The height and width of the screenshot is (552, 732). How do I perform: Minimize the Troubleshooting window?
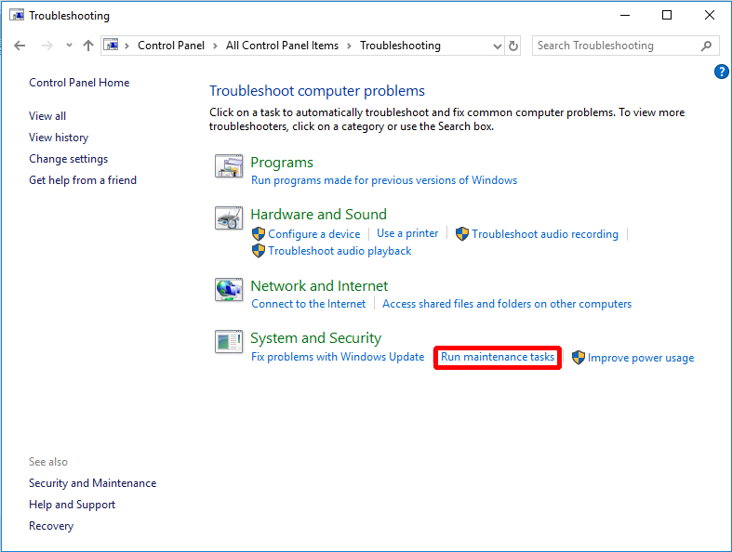click(625, 16)
